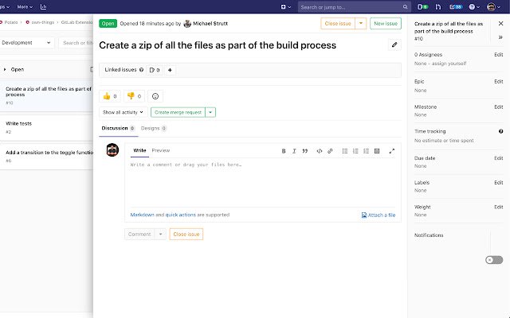The height and width of the screenshot is (318, 510).
Task: Click the Close issue button at top
Action: coord(338,23)
